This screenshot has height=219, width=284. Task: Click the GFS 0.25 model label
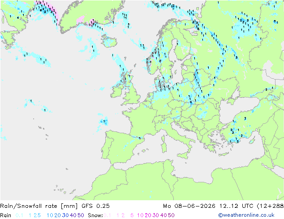pyautogui.click(x=95, y=206)
